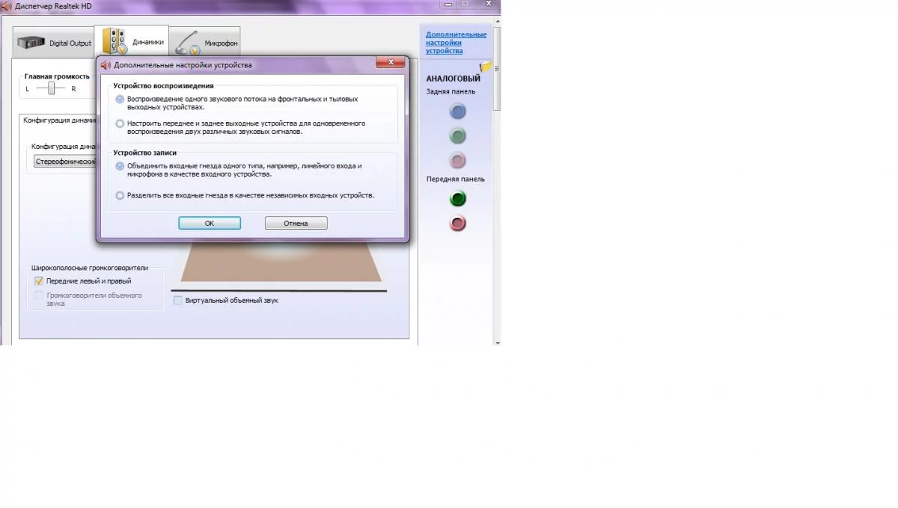This screenshot has width=898, height=508.
Task: Click the Главная громкость label
Action: pos(57,76)
